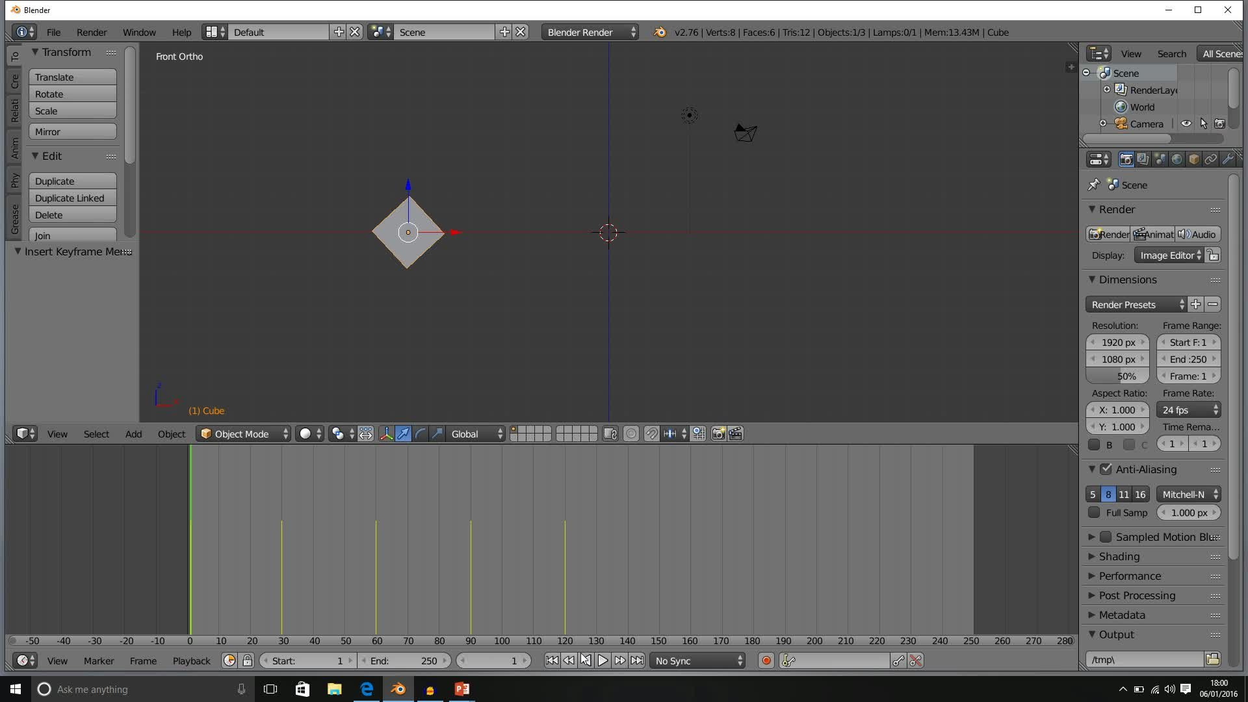Open the Render menu in the top bar

click(x=92, y=32)
